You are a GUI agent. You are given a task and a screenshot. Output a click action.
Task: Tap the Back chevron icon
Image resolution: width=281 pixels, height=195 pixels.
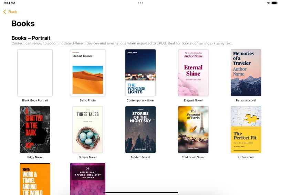tap(4, 12)
